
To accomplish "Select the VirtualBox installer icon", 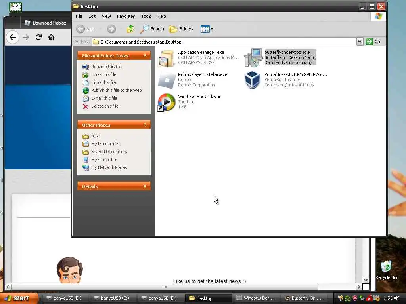I will (253, 80).
